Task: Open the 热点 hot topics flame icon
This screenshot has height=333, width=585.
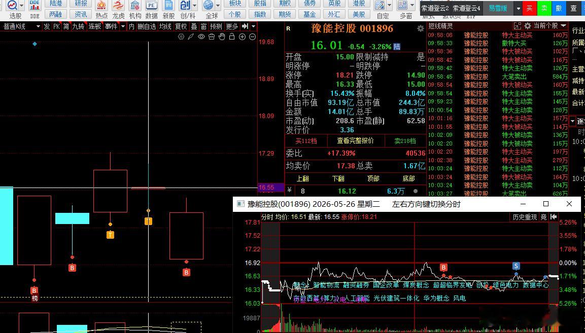Action: 101,6
